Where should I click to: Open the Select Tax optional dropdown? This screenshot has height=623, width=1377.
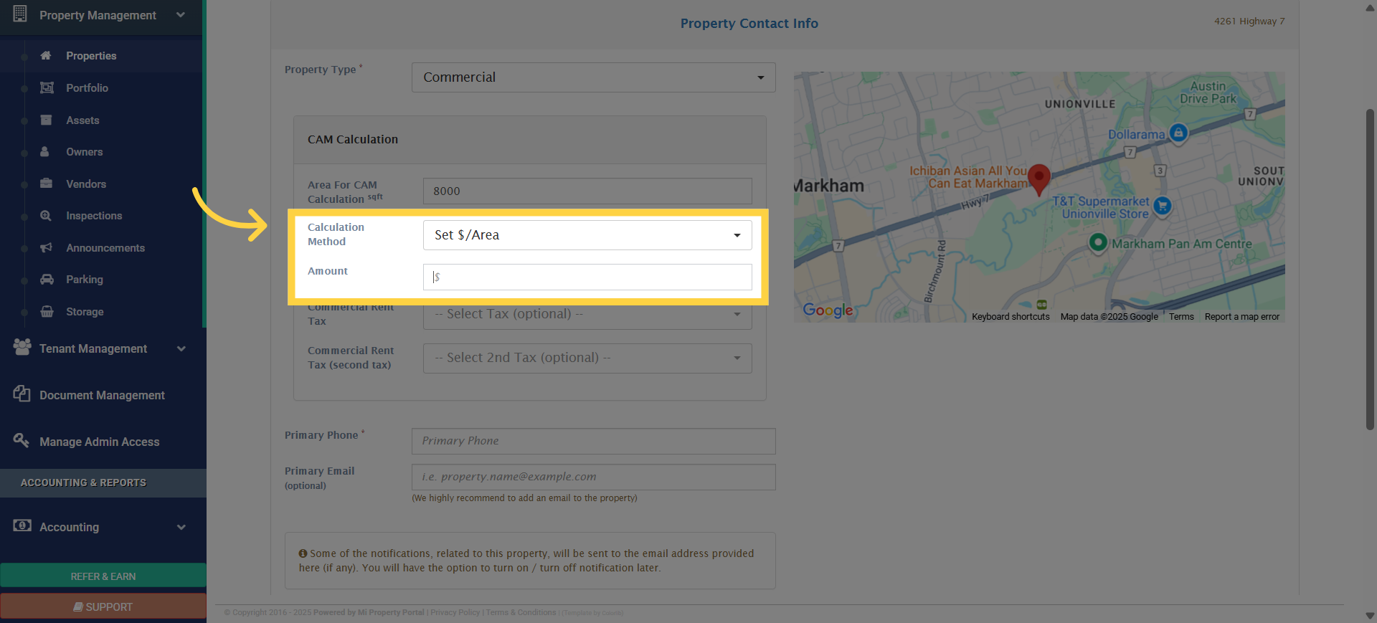587,314
